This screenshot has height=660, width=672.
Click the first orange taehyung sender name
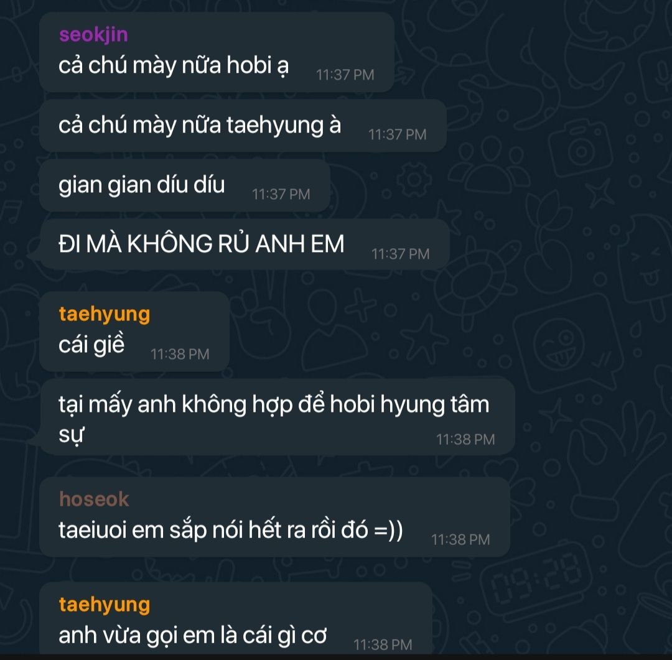[x=105, y=315]
